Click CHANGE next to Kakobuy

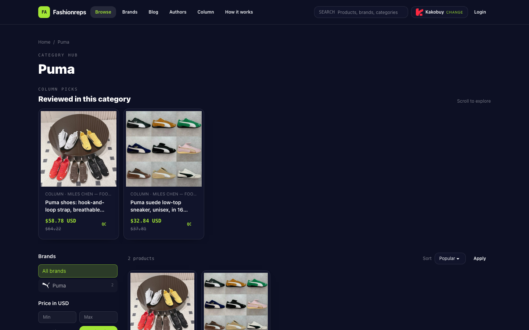[454, 12]
